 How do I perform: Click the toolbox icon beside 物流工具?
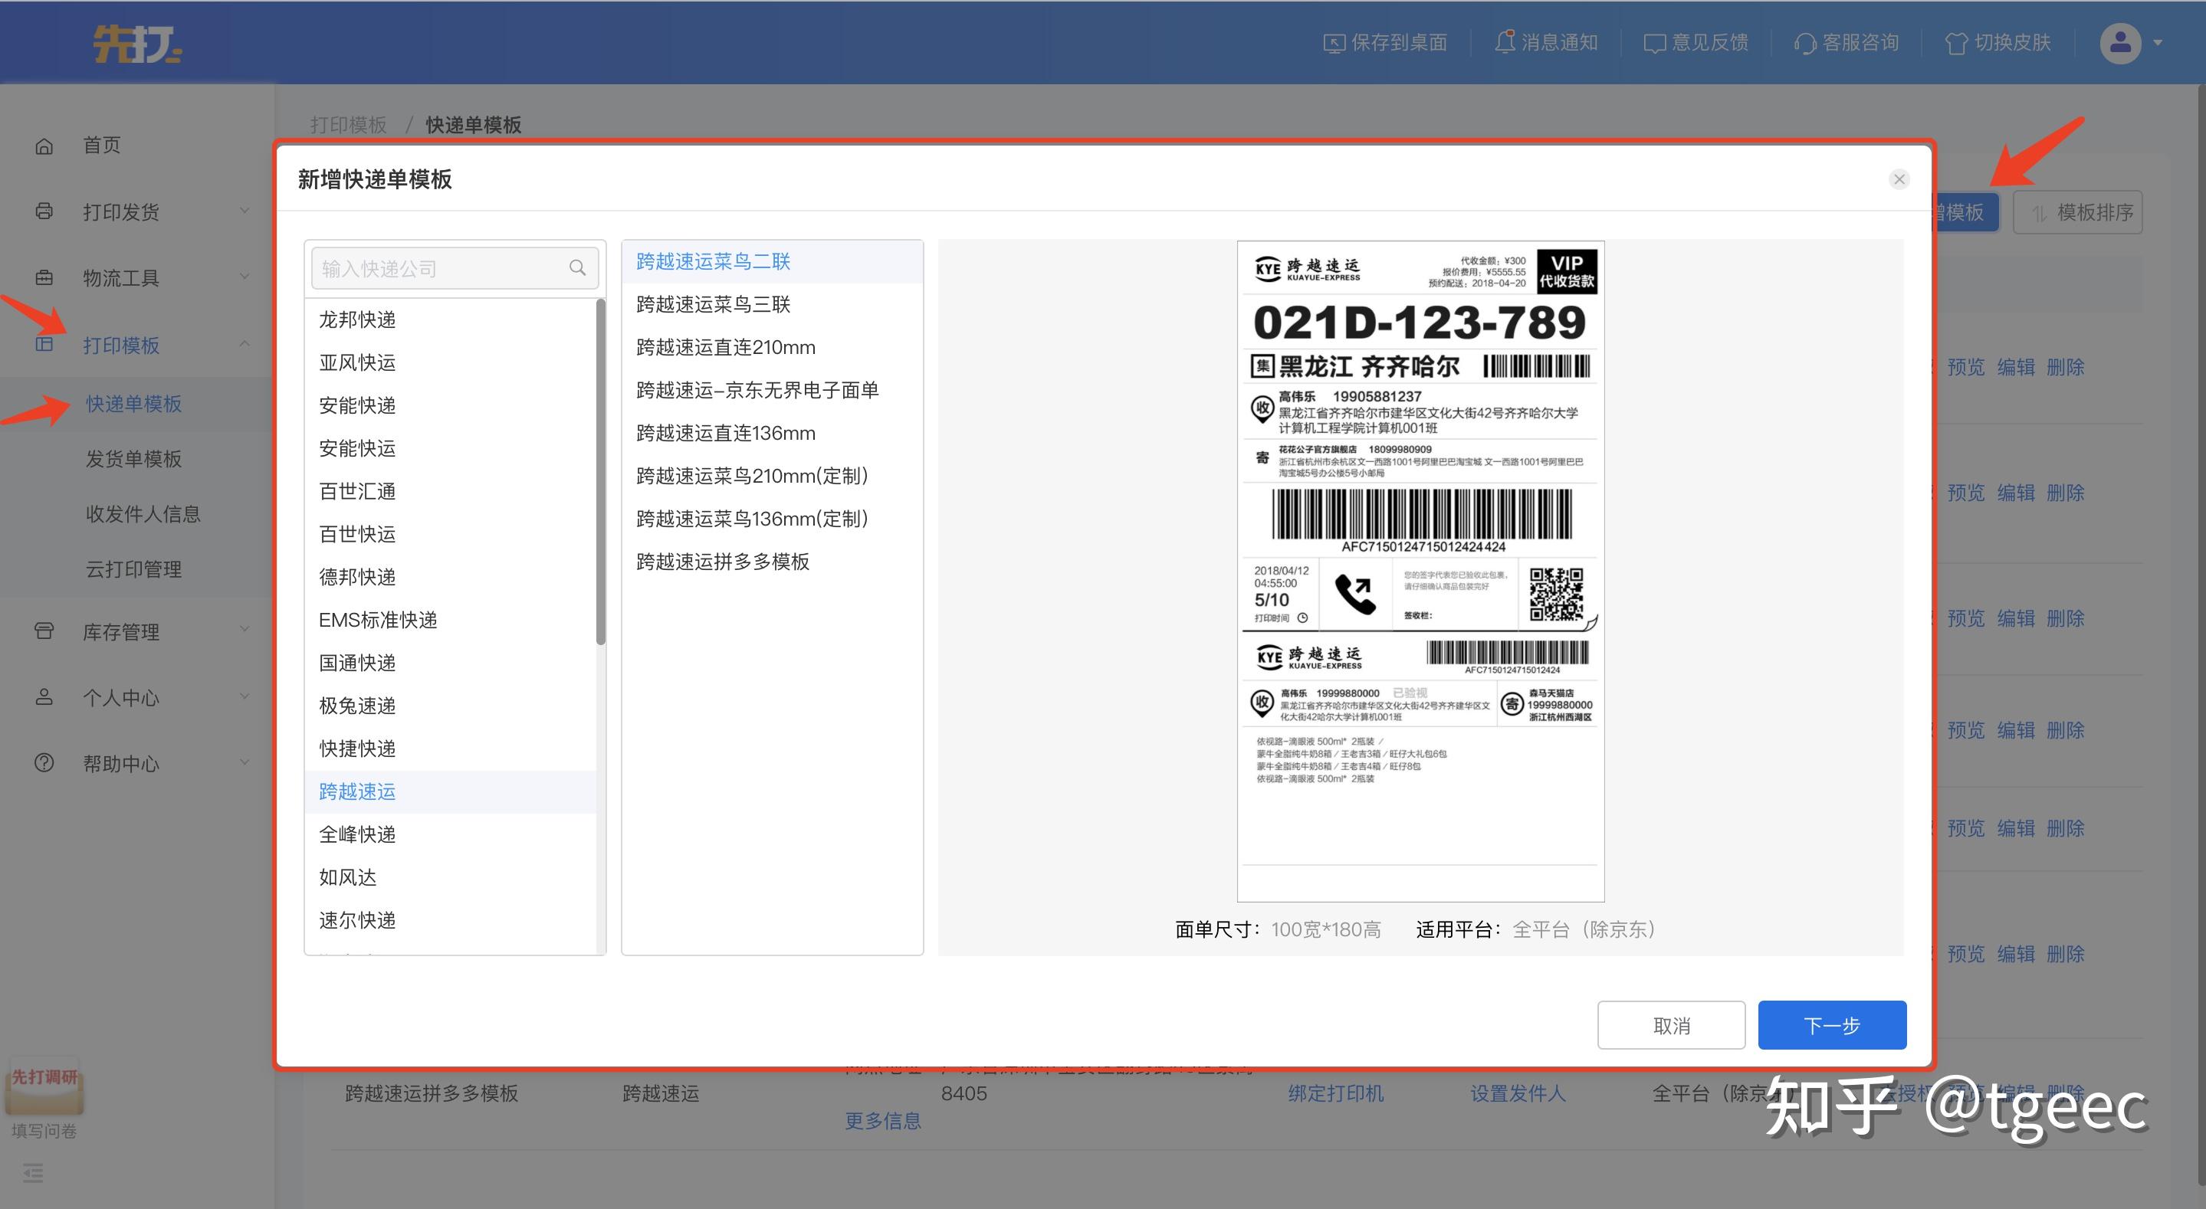44,277
